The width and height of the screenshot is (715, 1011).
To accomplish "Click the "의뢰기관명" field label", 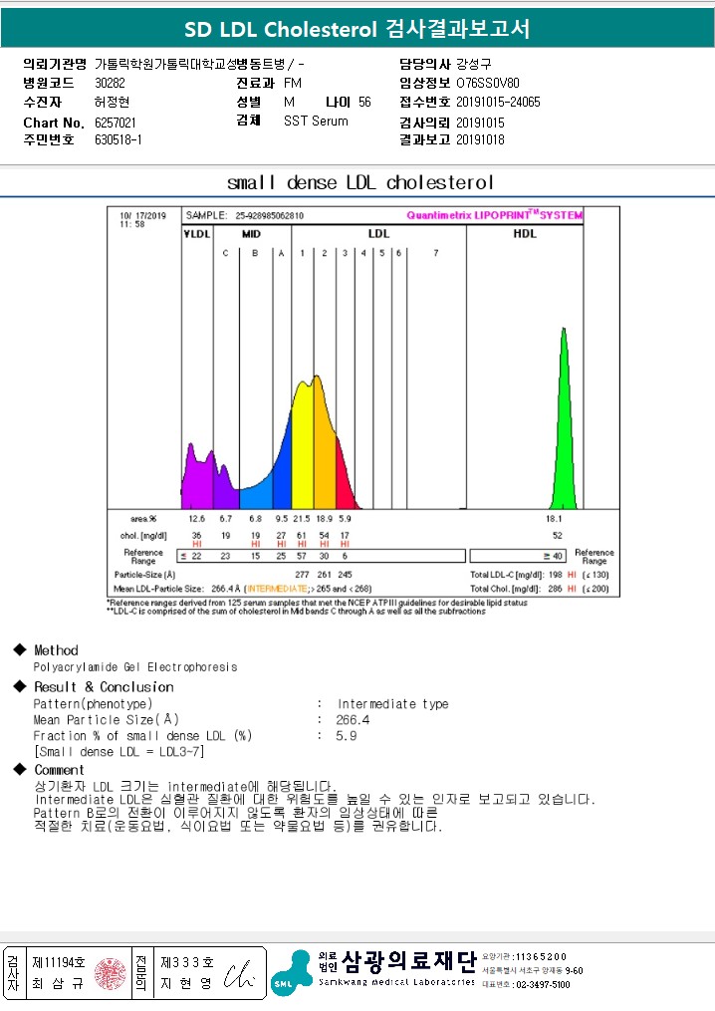I will [x=55, y=64].
